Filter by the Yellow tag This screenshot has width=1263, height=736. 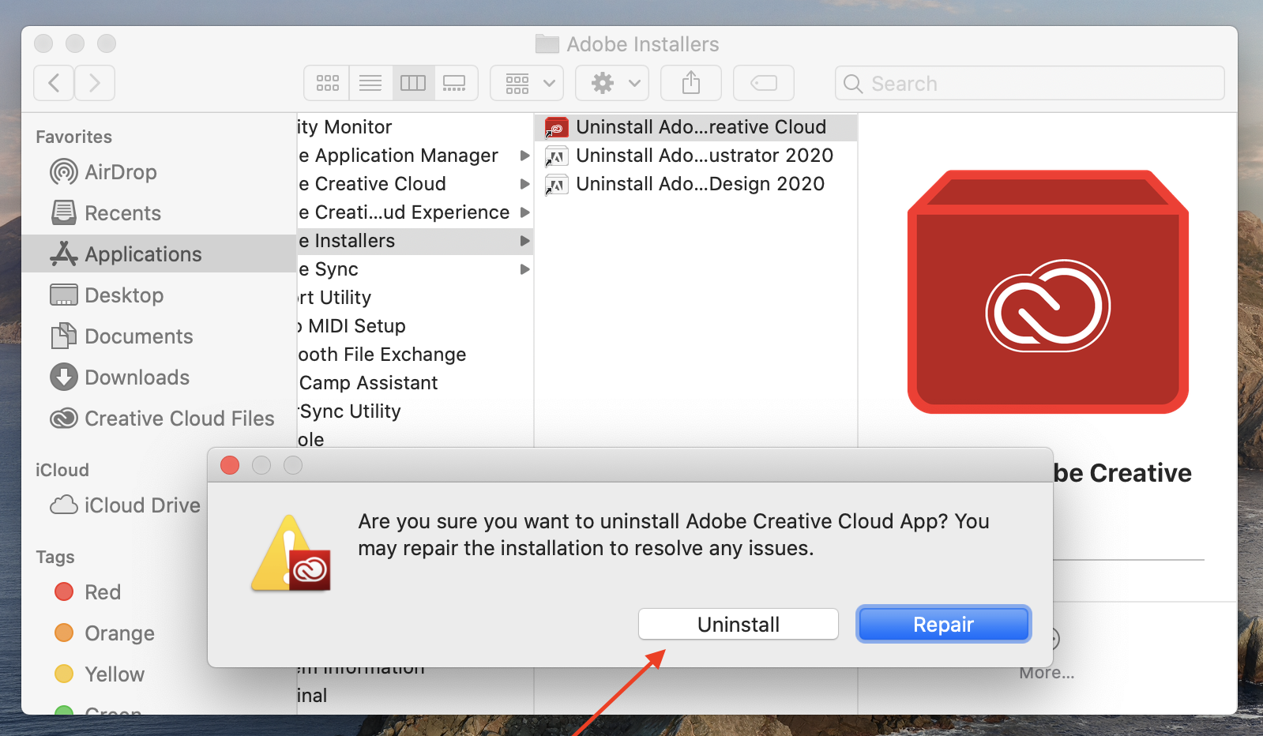pyautogui.click(x=100, y=674)
